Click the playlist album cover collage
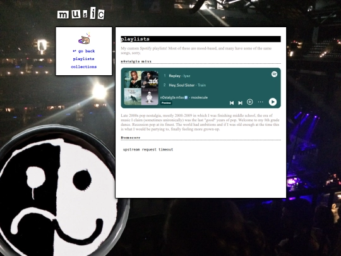This screenshot has width=341, height=256. point(141,88)
